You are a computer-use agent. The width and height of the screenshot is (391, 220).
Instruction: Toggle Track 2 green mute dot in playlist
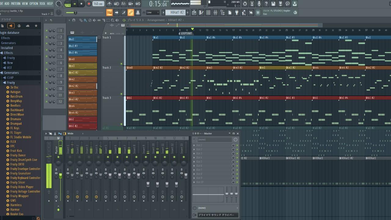point(121,94)
